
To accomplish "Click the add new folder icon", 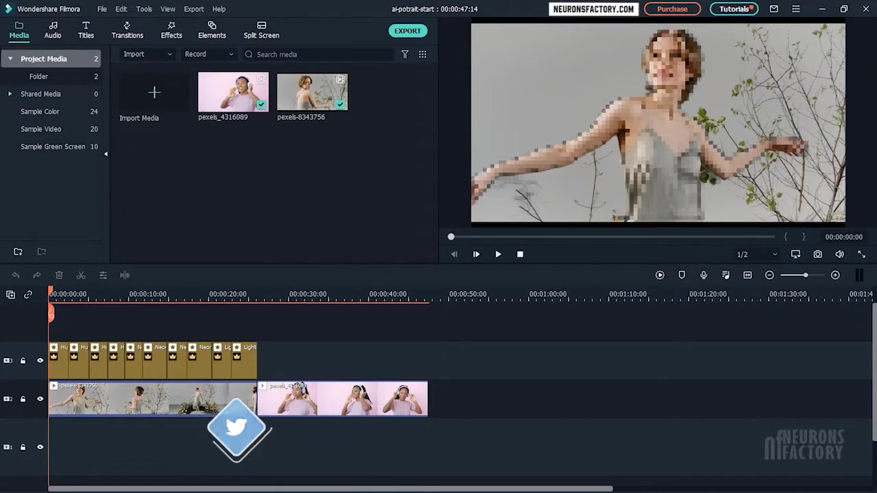I will coord(18,252).
